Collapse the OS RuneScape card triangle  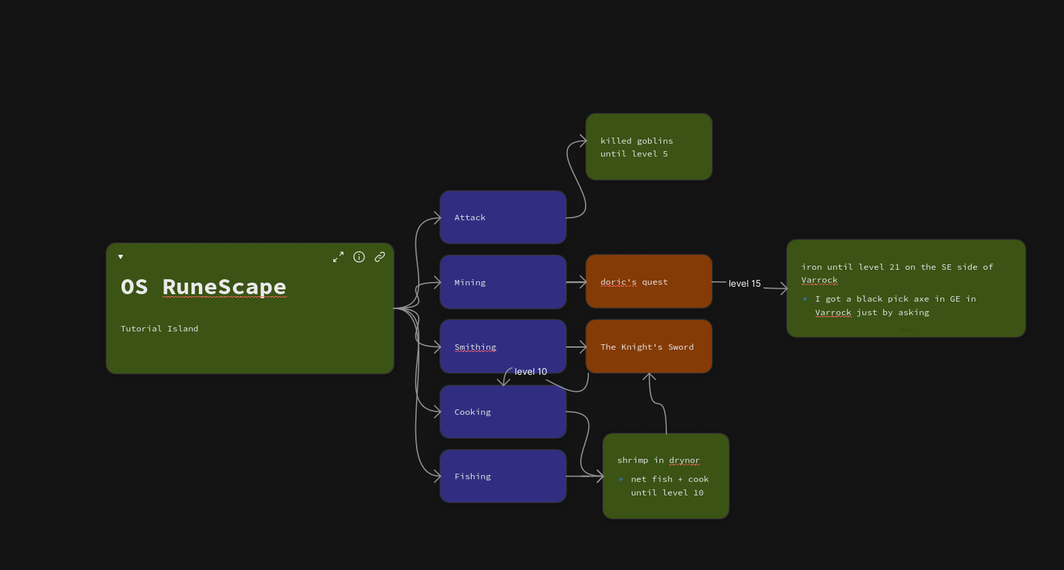pyautogui.click(x=121, y=257)
